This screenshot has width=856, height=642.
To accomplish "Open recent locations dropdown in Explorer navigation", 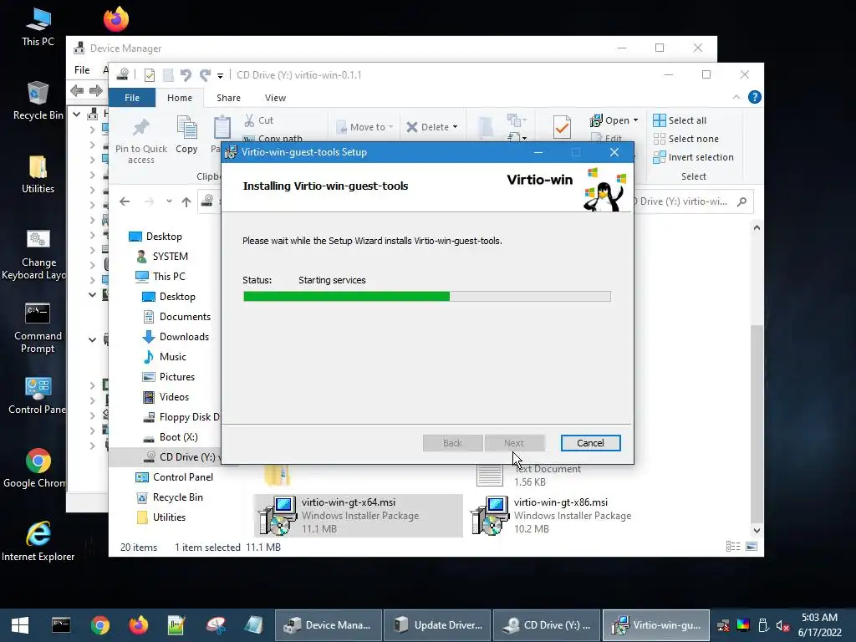I will tap(169, 201).
